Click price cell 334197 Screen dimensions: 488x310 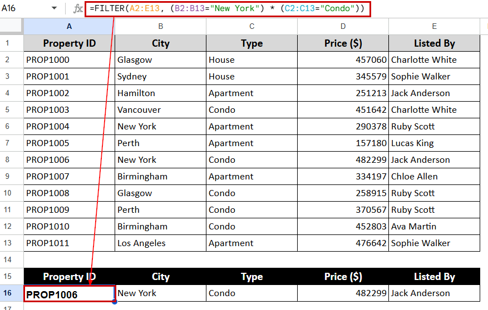pos(343,177)
